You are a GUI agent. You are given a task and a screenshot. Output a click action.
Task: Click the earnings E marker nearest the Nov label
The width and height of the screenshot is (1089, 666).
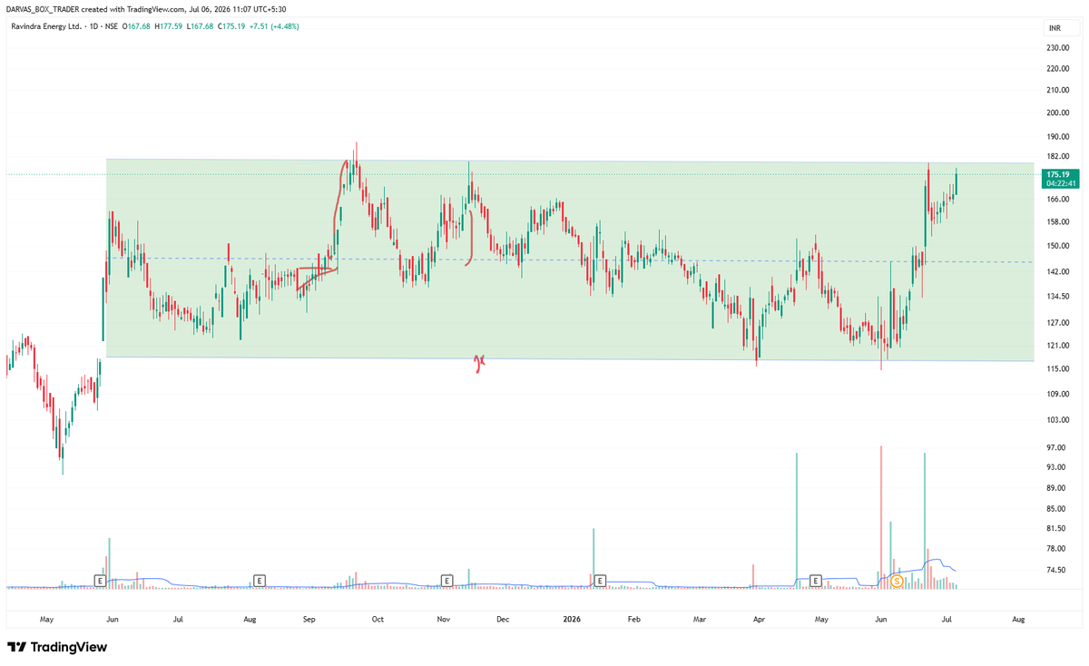(446, 580)
